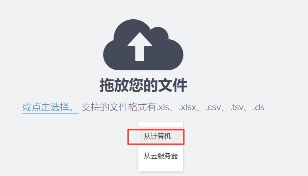Viewport: 308px width, 176px height.
Task: Click the ".ds" format label
Action: click(x=259, y=107)
